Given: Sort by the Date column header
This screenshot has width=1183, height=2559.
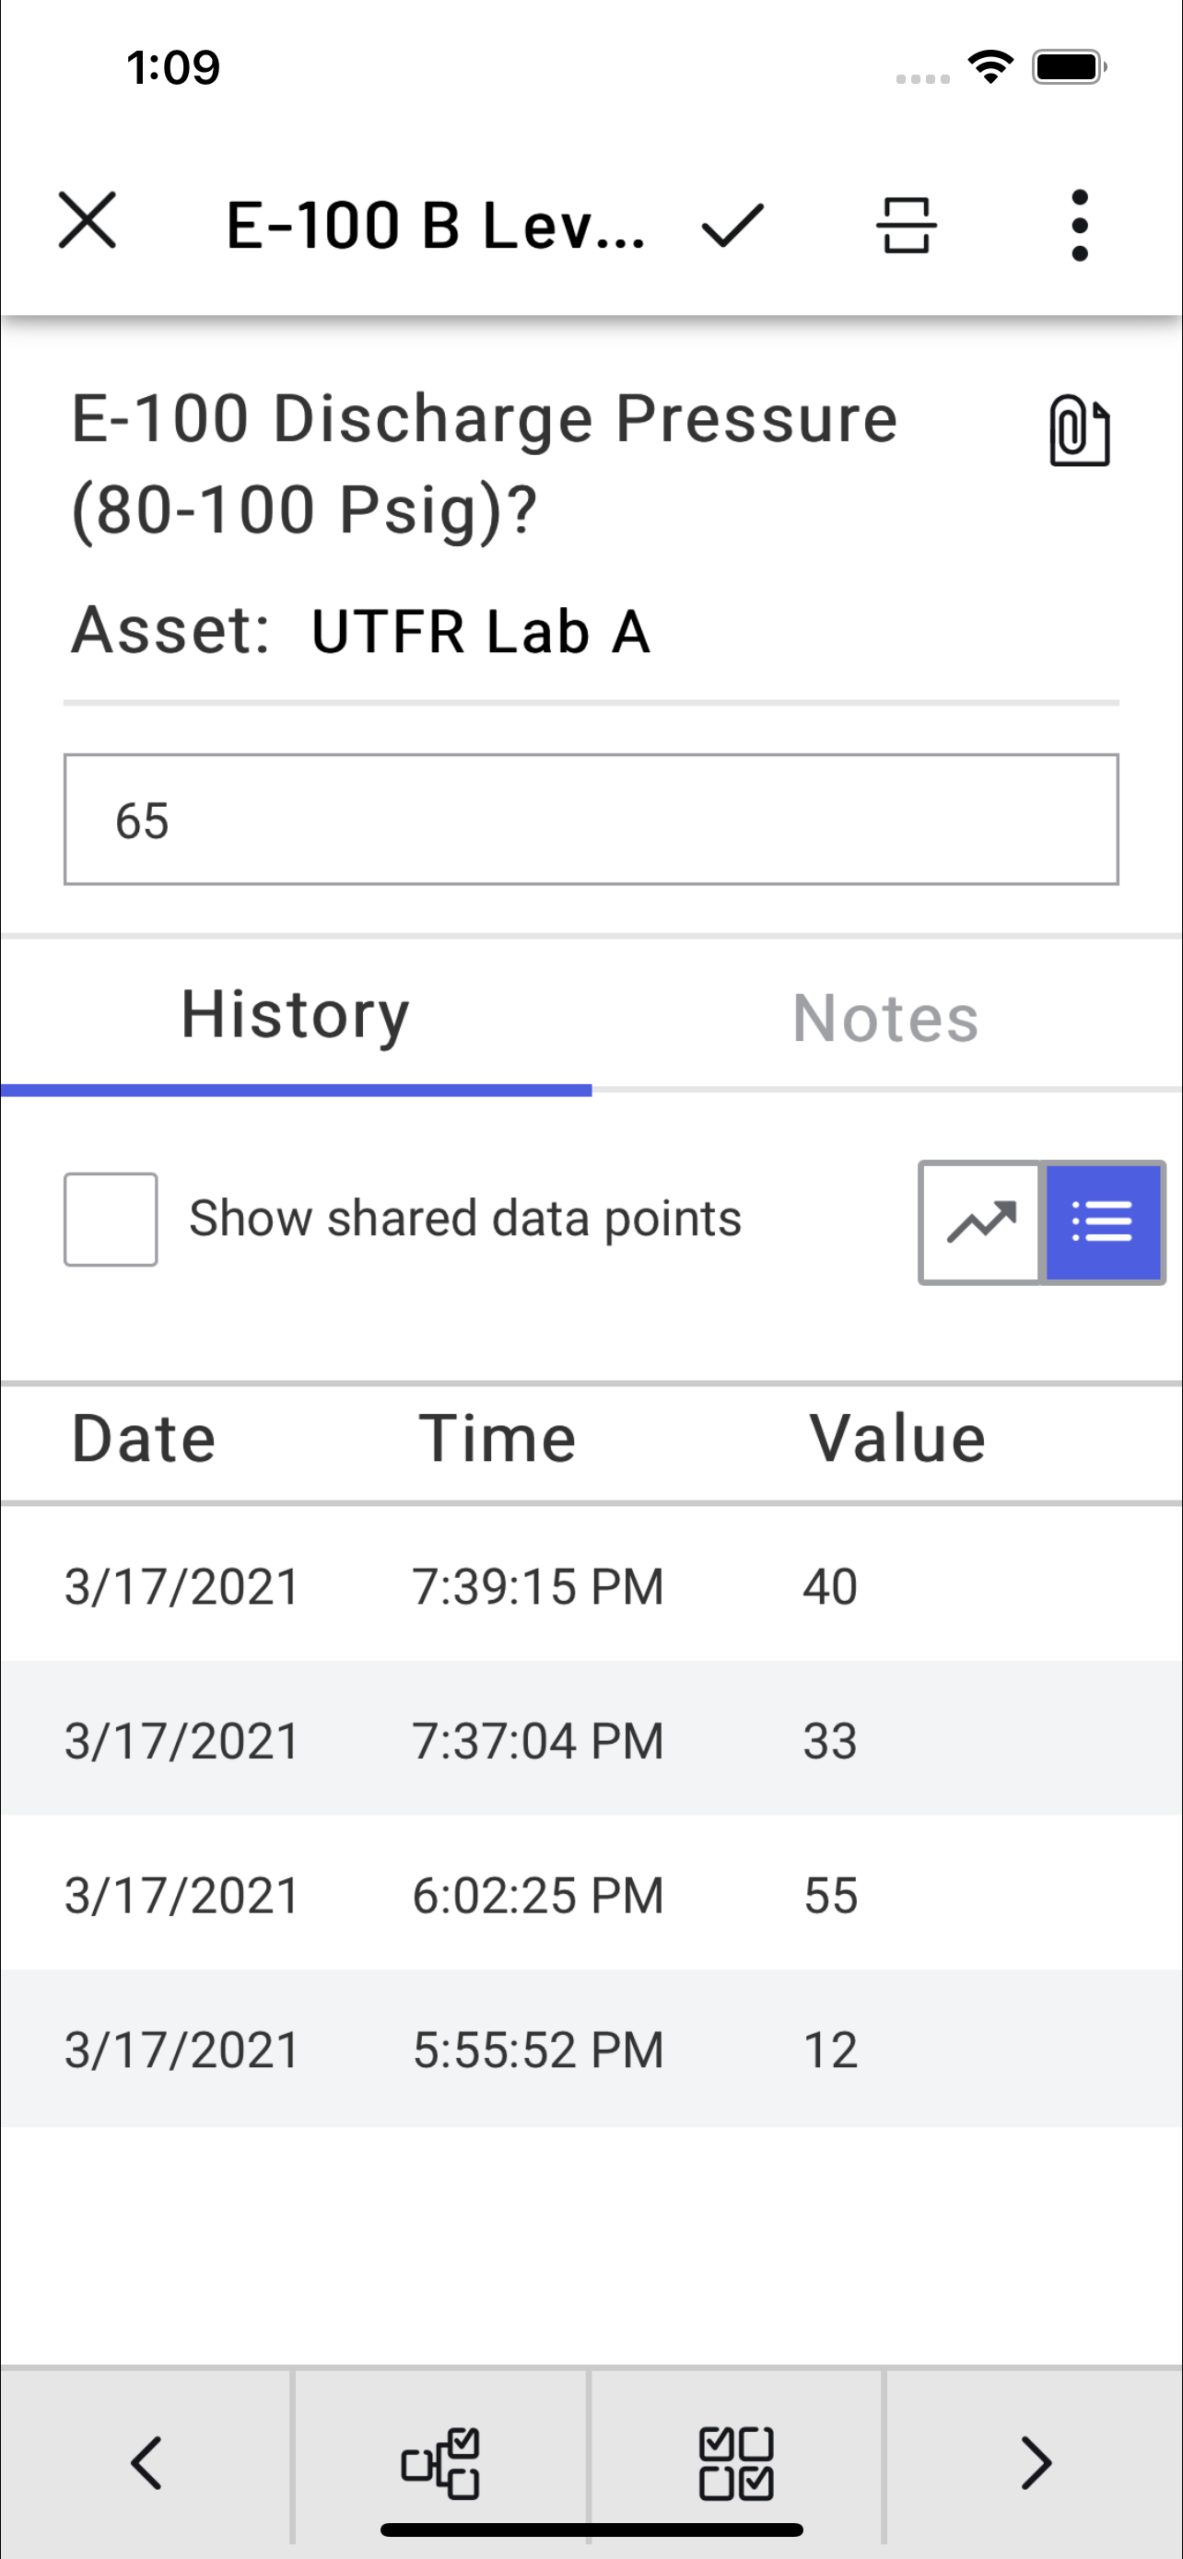Looking at the screenshot, I should pos(144,1439).
